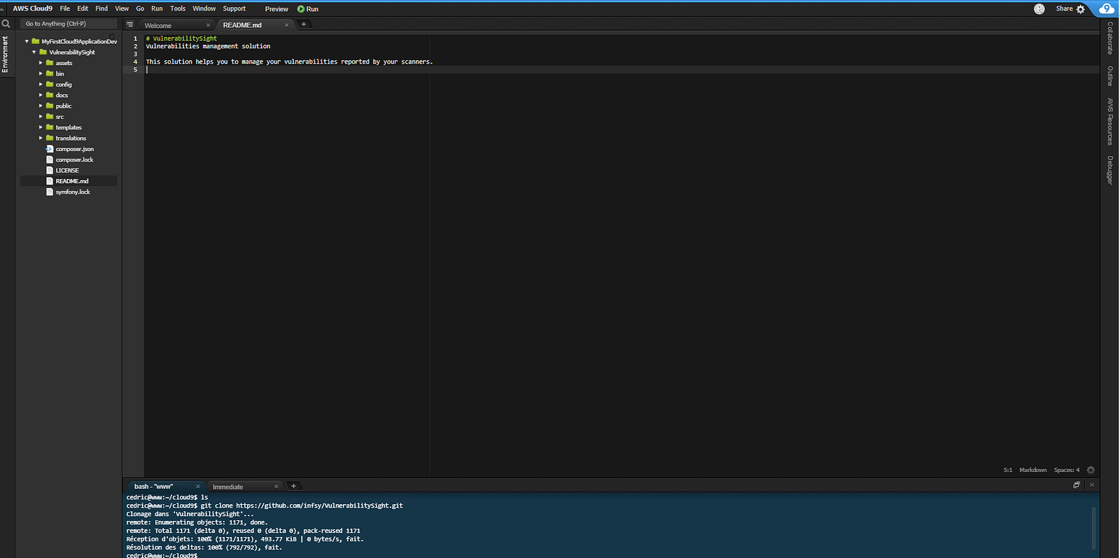Screen dimensions: 1120x558
Task: Click the composer.lock file icon
Action: [x=50, y=160]
